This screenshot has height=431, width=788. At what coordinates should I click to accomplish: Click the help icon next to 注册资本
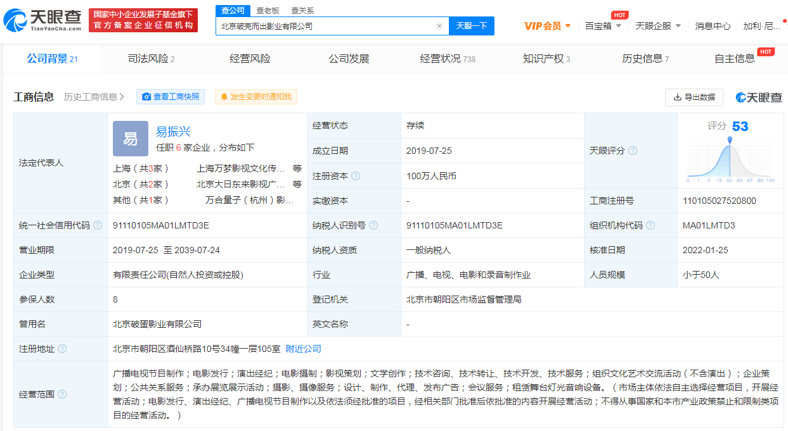(x=356, y=176)
